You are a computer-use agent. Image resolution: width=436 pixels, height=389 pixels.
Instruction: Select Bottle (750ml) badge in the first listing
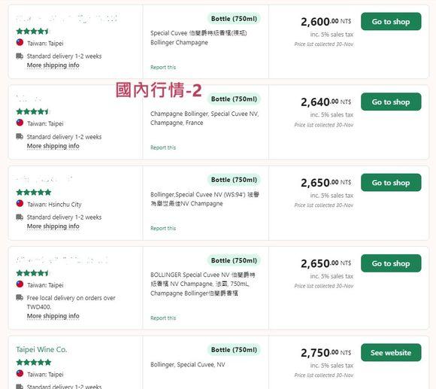[x=234, y=19]
